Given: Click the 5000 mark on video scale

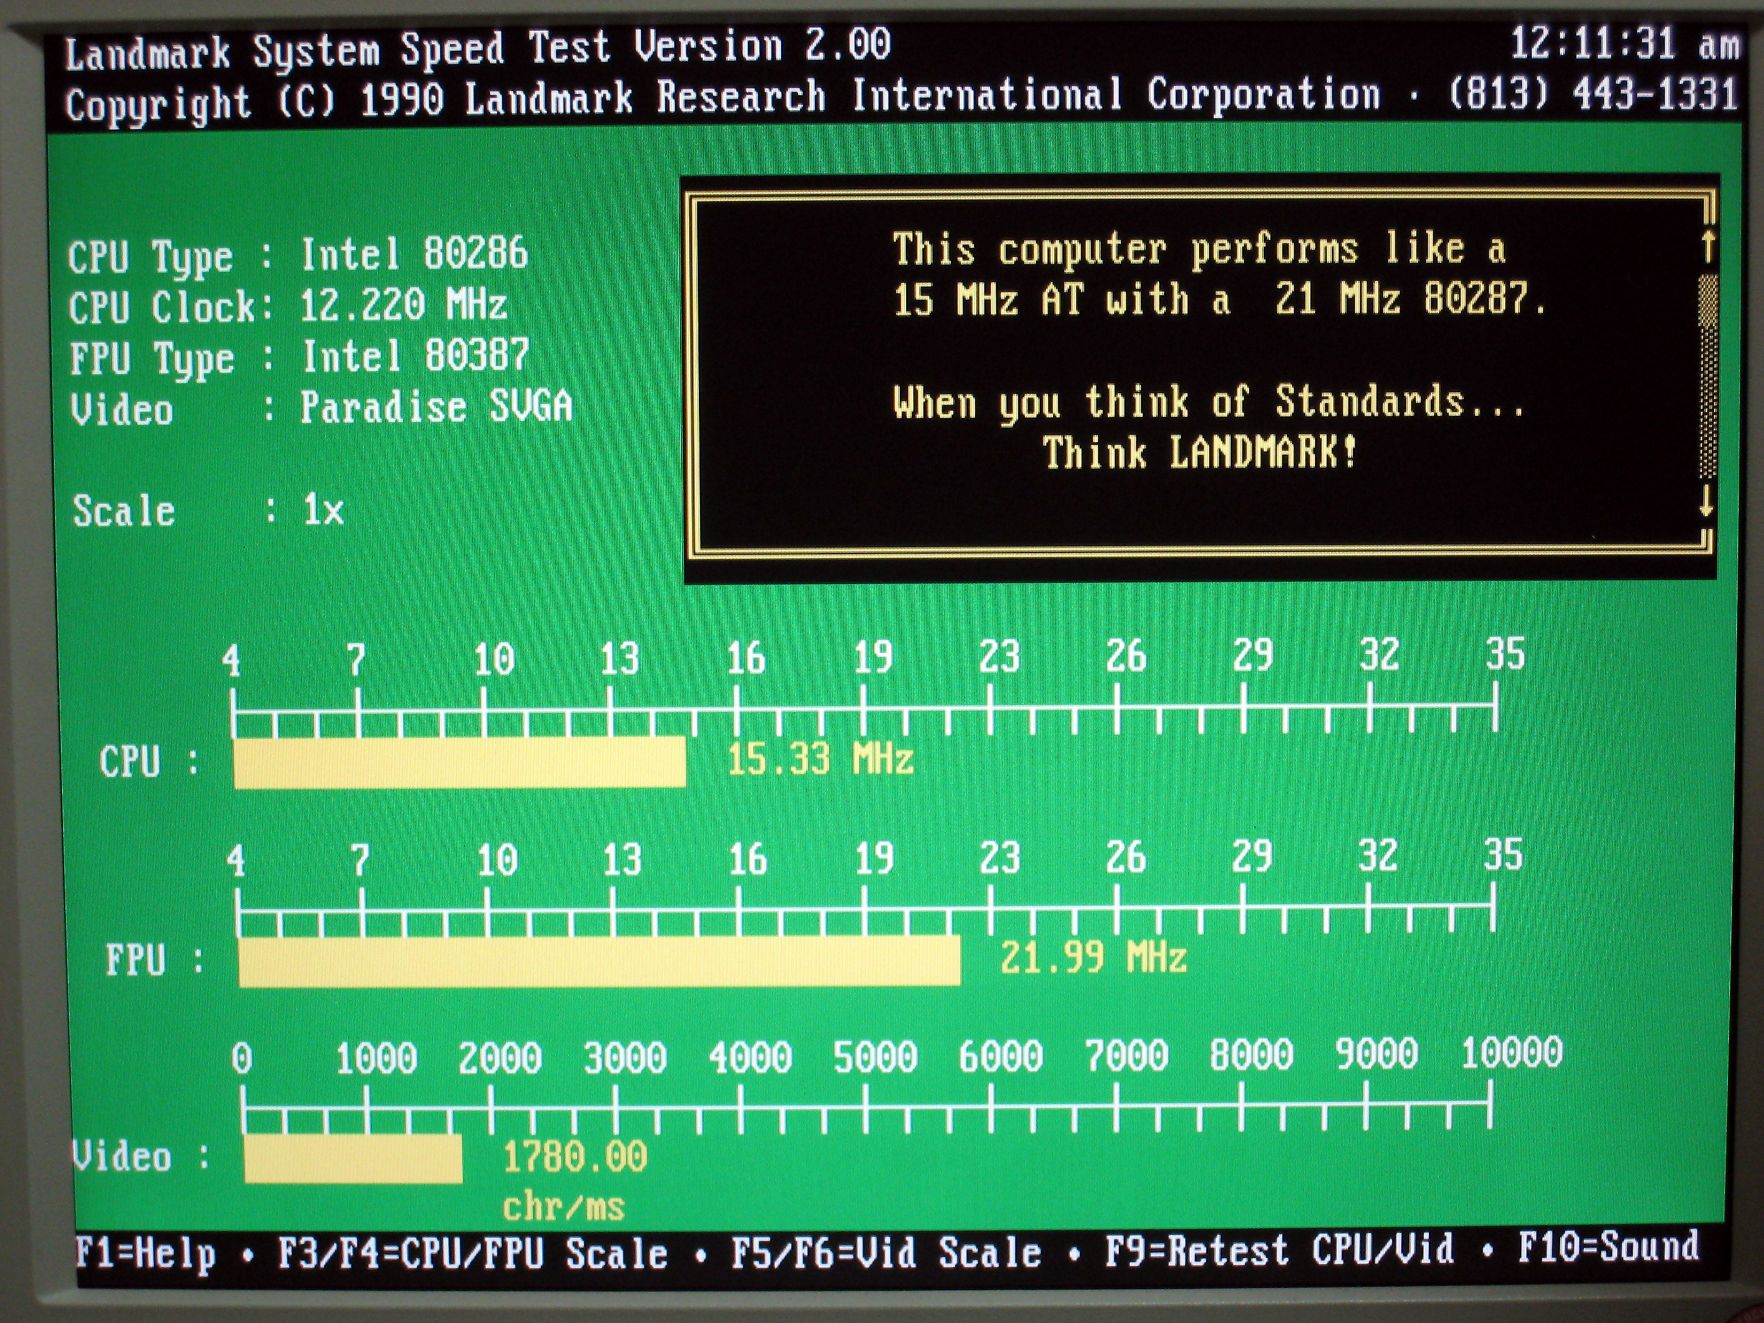Looking at the screenshot, I should [875, 1057].
